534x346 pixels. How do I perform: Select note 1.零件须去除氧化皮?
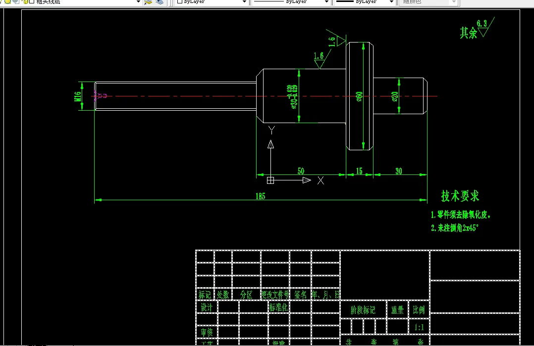pos(461,215)
